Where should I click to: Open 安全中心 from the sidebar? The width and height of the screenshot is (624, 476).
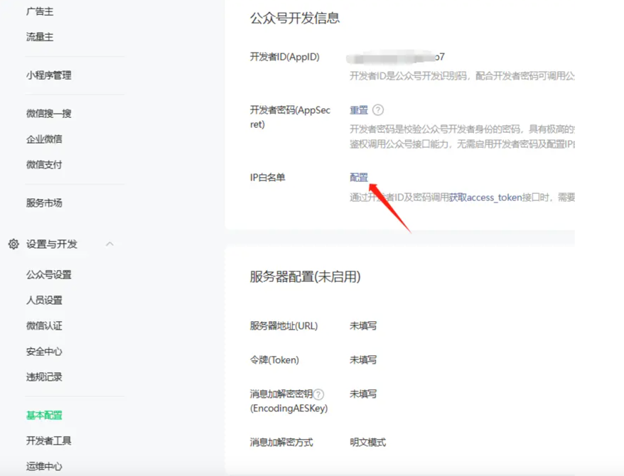coord(44,352)
